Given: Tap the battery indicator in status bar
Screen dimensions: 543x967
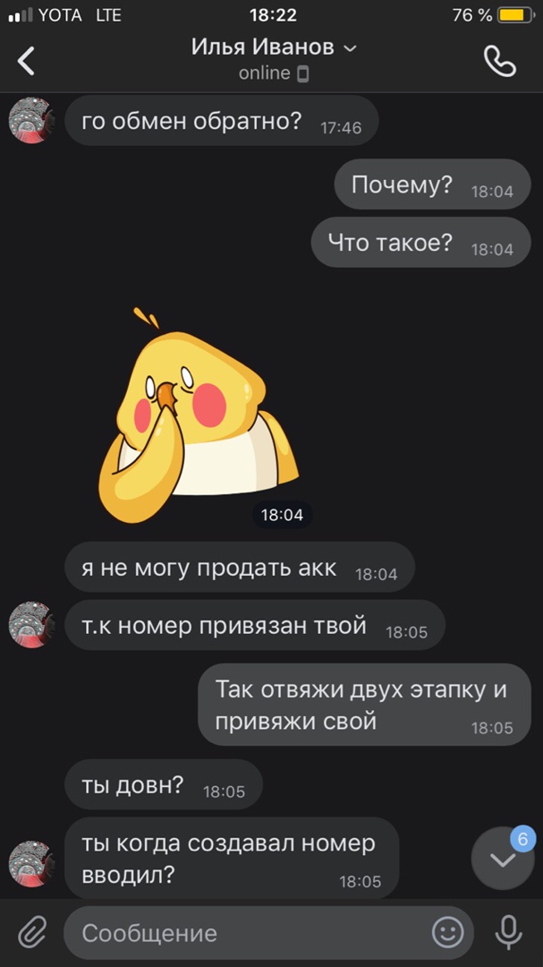Looking at the screenshot, I should pos(515,15).
